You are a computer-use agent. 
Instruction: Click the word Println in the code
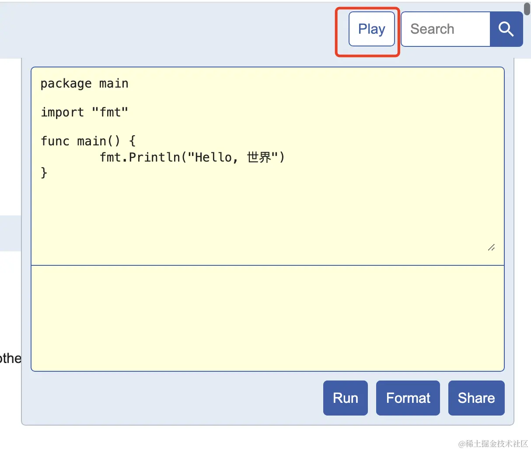154,157
